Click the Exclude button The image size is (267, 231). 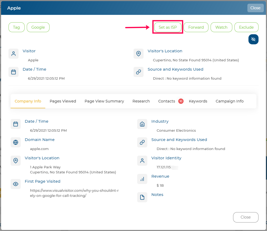coord(246,27)
